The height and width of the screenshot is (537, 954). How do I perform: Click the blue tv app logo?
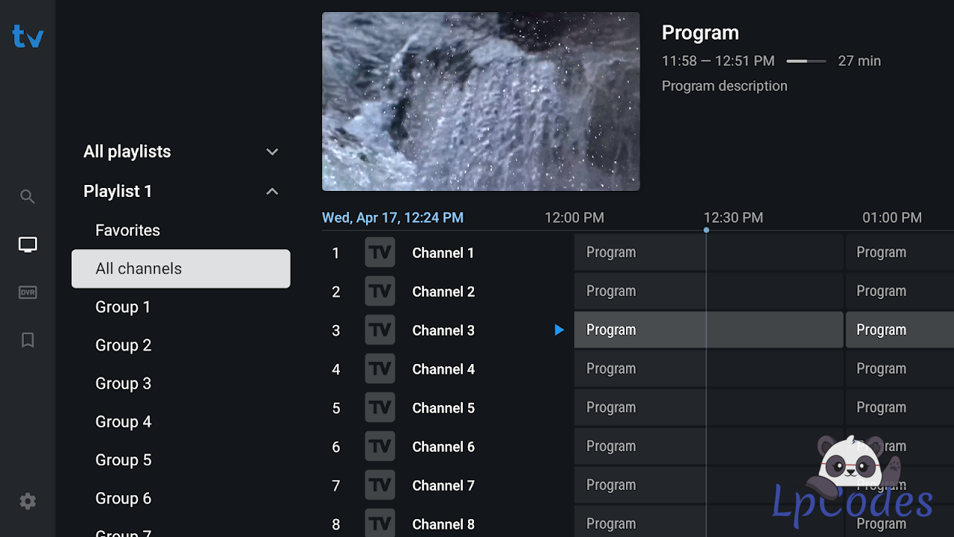click(28, 37)
